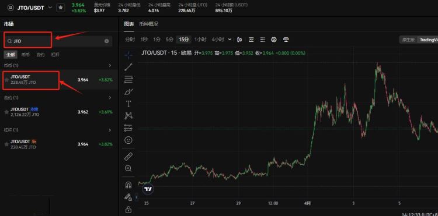Open the JTO/USDT pair selector dropdown
The width and height of the screenshot is (438, 216).
point(50,8)
